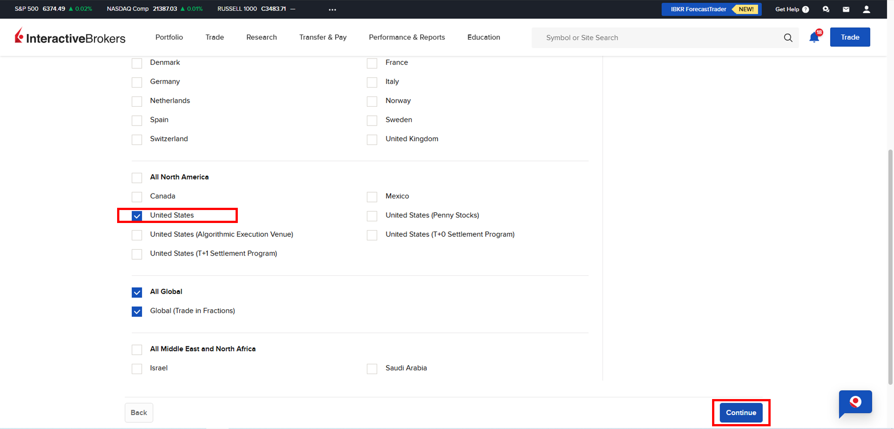Viewport: 894px width, 429px height.
Task: Click the InteractiveBrokers logo
Action: pyautogui.click(x=70, y=37)
